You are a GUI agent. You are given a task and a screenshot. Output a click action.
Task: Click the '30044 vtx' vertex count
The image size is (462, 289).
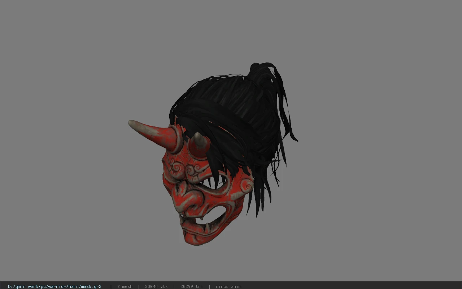(156, 286)
